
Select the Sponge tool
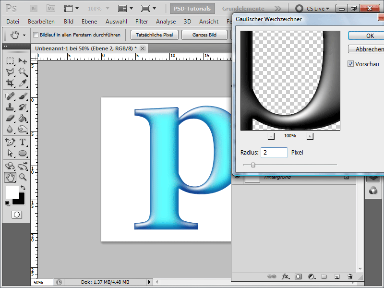point(23,129)
